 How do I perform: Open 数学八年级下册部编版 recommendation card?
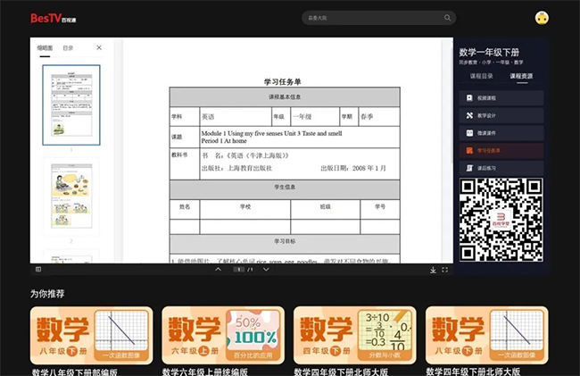(91, 335)
